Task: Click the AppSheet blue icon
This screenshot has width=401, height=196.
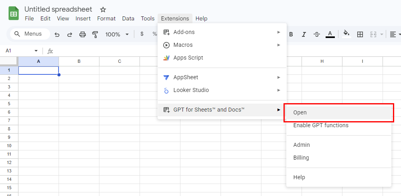Action: 166,77
